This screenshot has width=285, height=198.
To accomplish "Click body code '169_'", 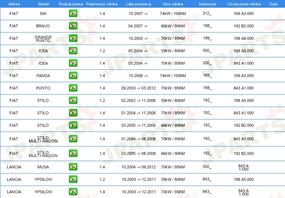I will pos(207,75).
